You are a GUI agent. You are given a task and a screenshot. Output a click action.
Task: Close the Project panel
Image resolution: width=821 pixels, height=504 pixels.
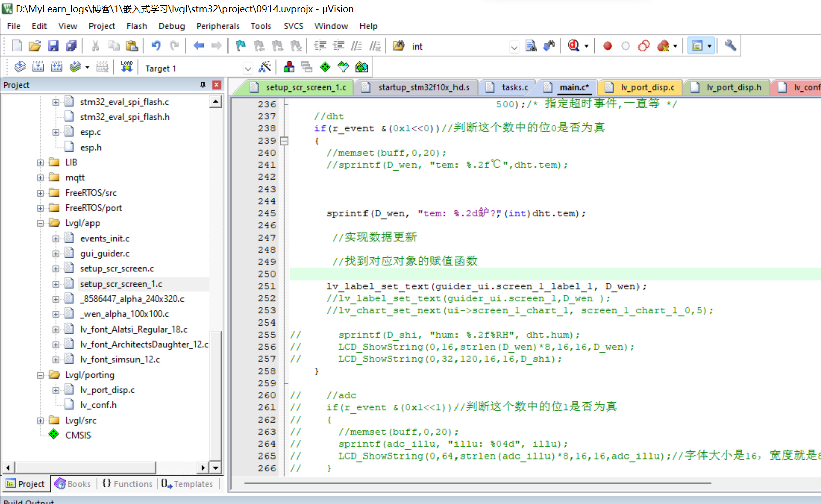tap(217, 85)
